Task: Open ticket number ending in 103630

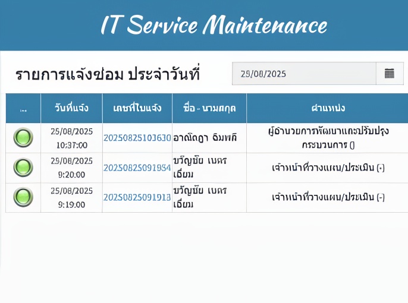Action: point(137,138)
